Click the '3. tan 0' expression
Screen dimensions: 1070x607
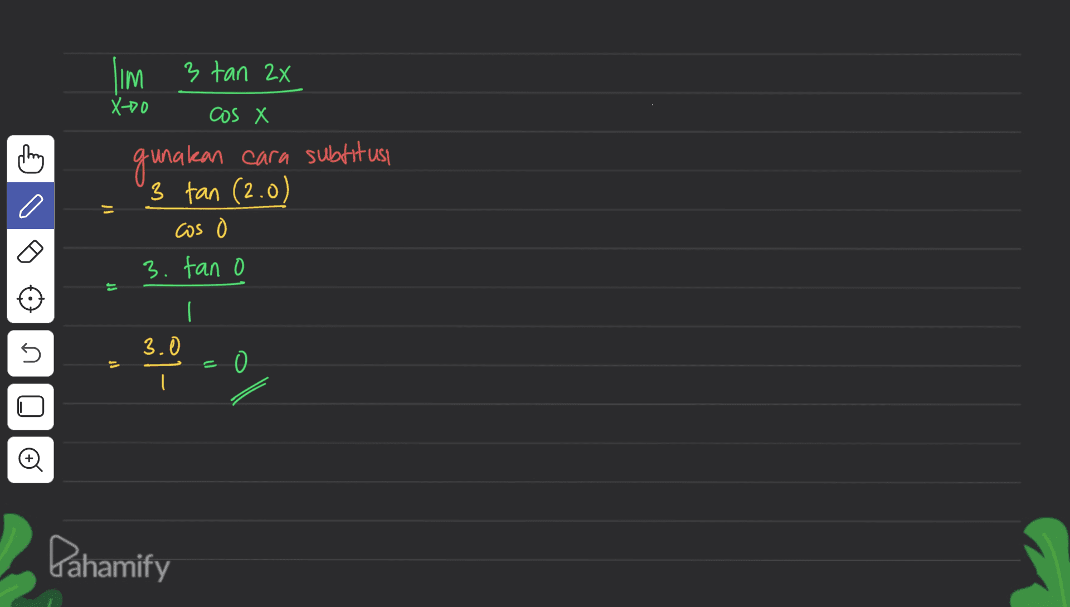193,268
